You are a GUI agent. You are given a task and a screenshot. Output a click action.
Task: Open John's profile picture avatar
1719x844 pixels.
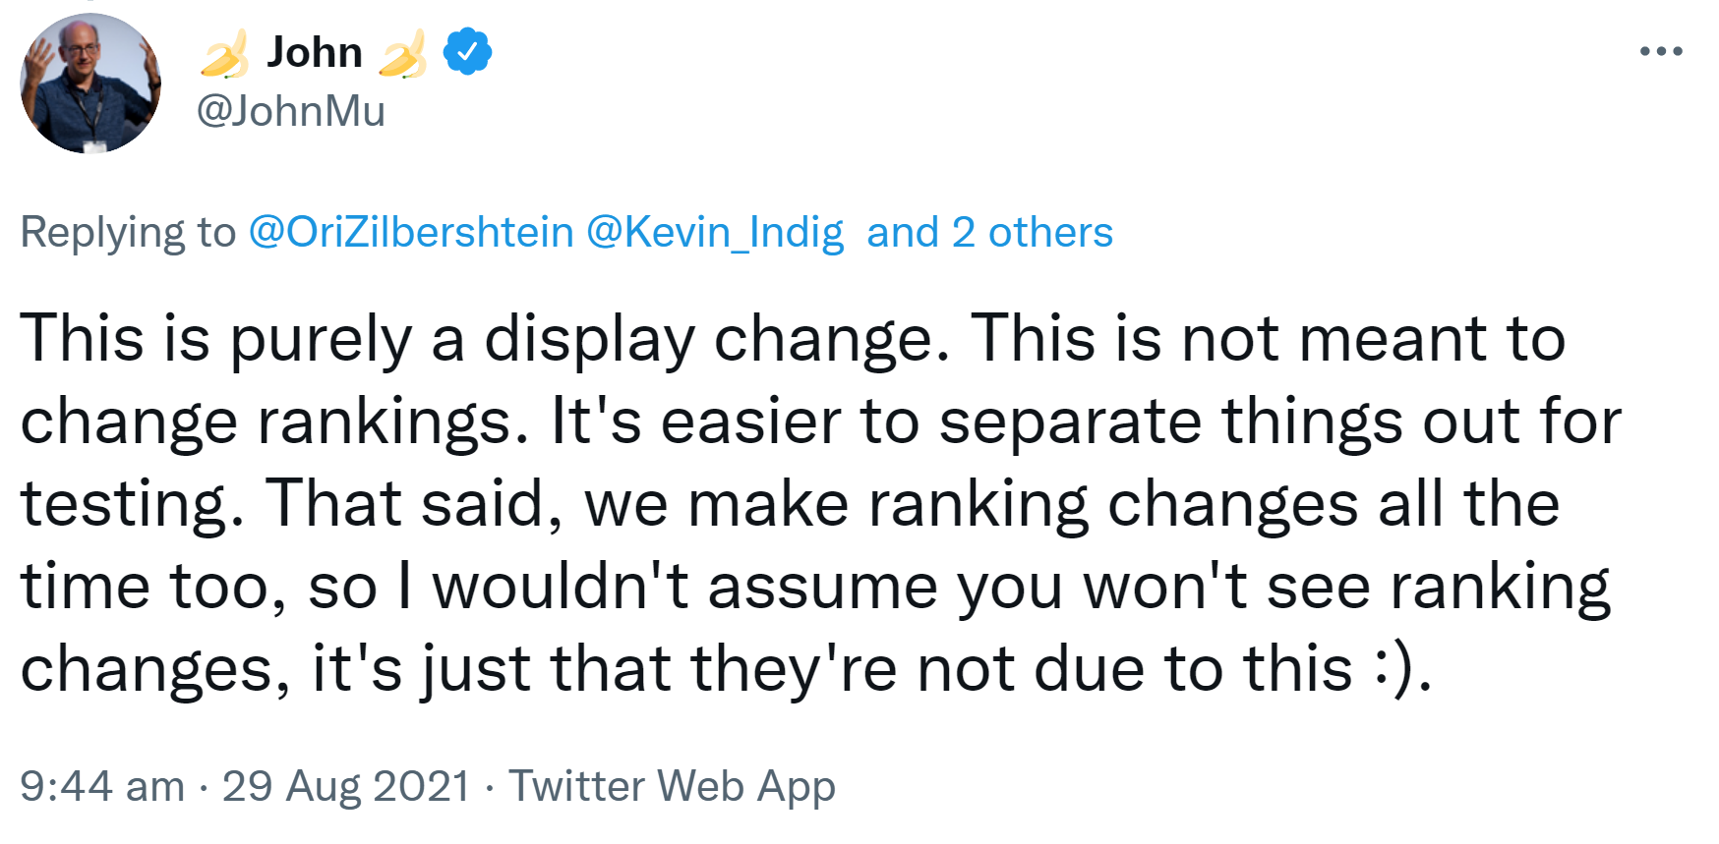click(x=90, y=84)
